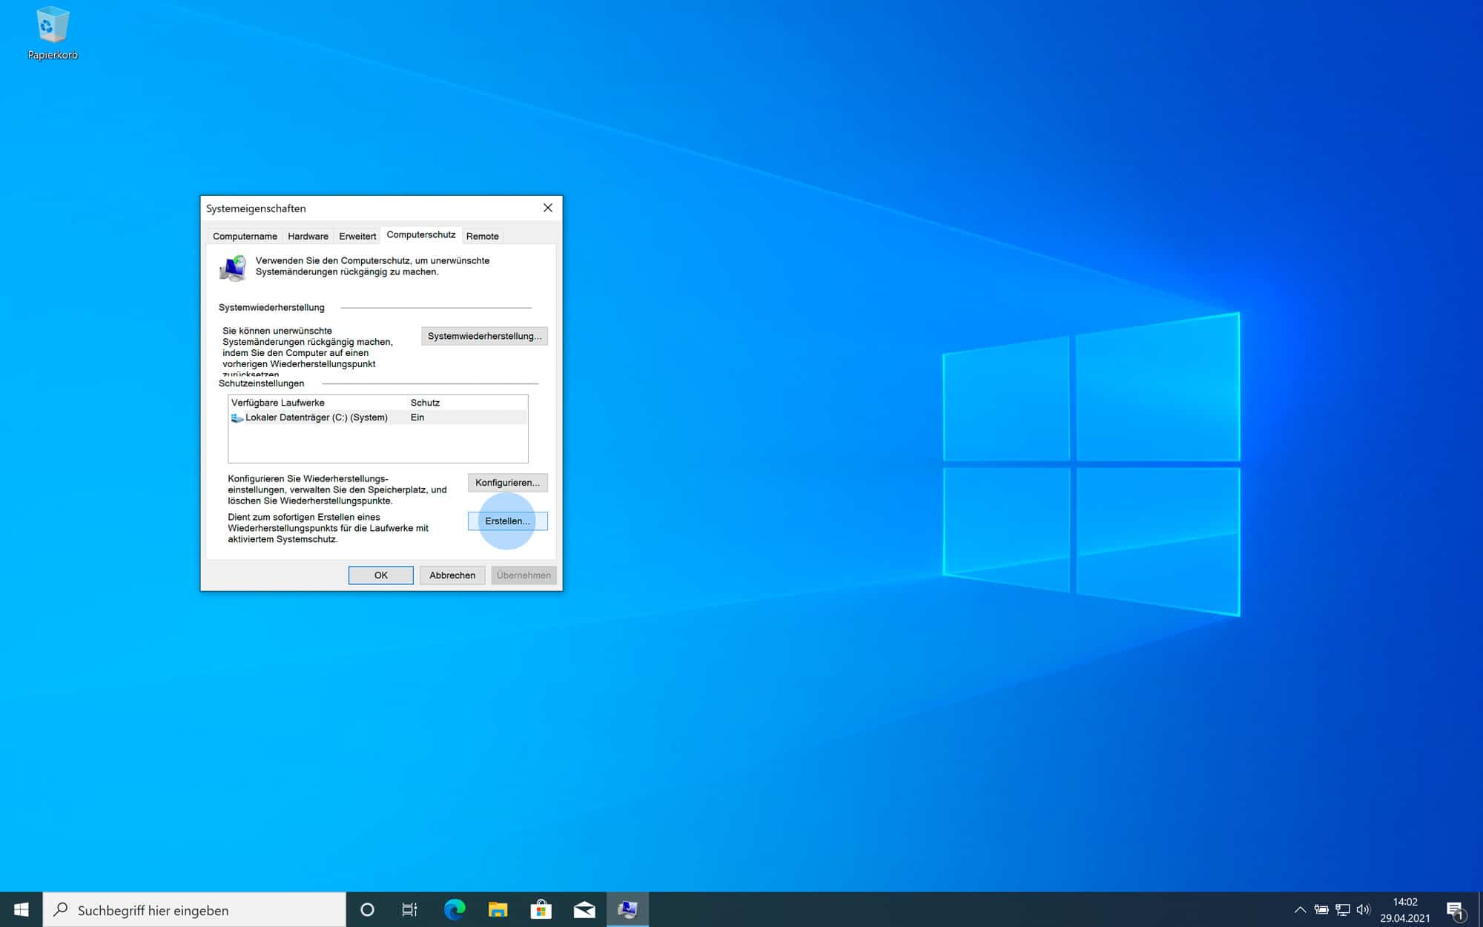Open the volume speaker icon
The height and width of the screenshot is (927, 1483).
click(x=1364, y=909)
